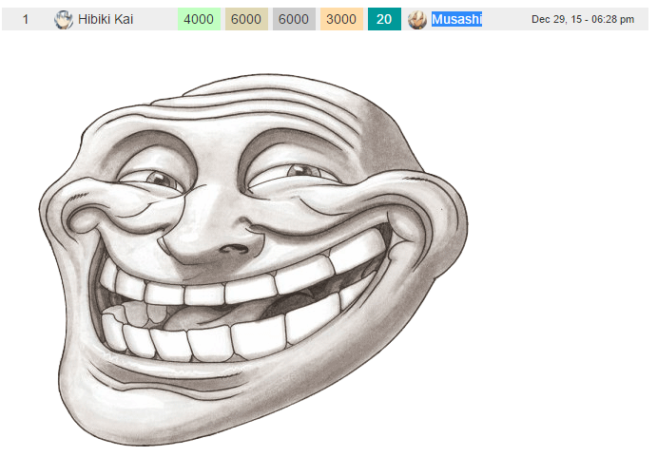Select the row number 1
The width and height of the screenshot is (657, 457).
pos(26,19)
